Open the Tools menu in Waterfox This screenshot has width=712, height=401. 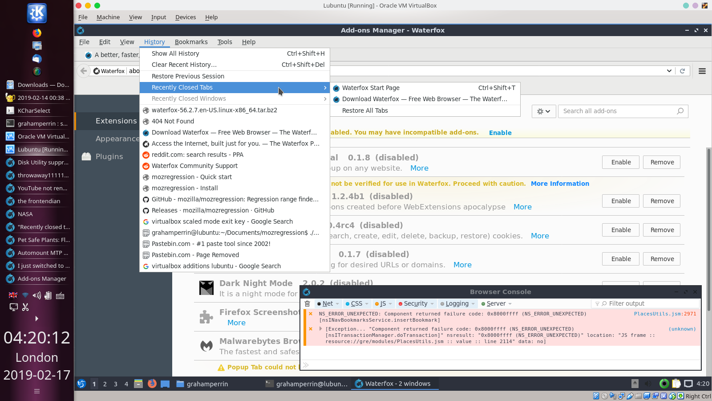(x=225, y=42)
